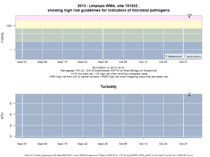Click the '/100mL' y-axis label
210x157 pixels.
click(x=3, y=37)
